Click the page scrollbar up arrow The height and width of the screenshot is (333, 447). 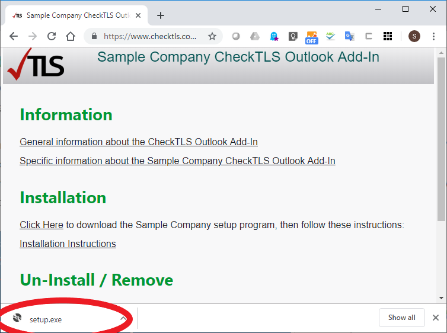441,53
